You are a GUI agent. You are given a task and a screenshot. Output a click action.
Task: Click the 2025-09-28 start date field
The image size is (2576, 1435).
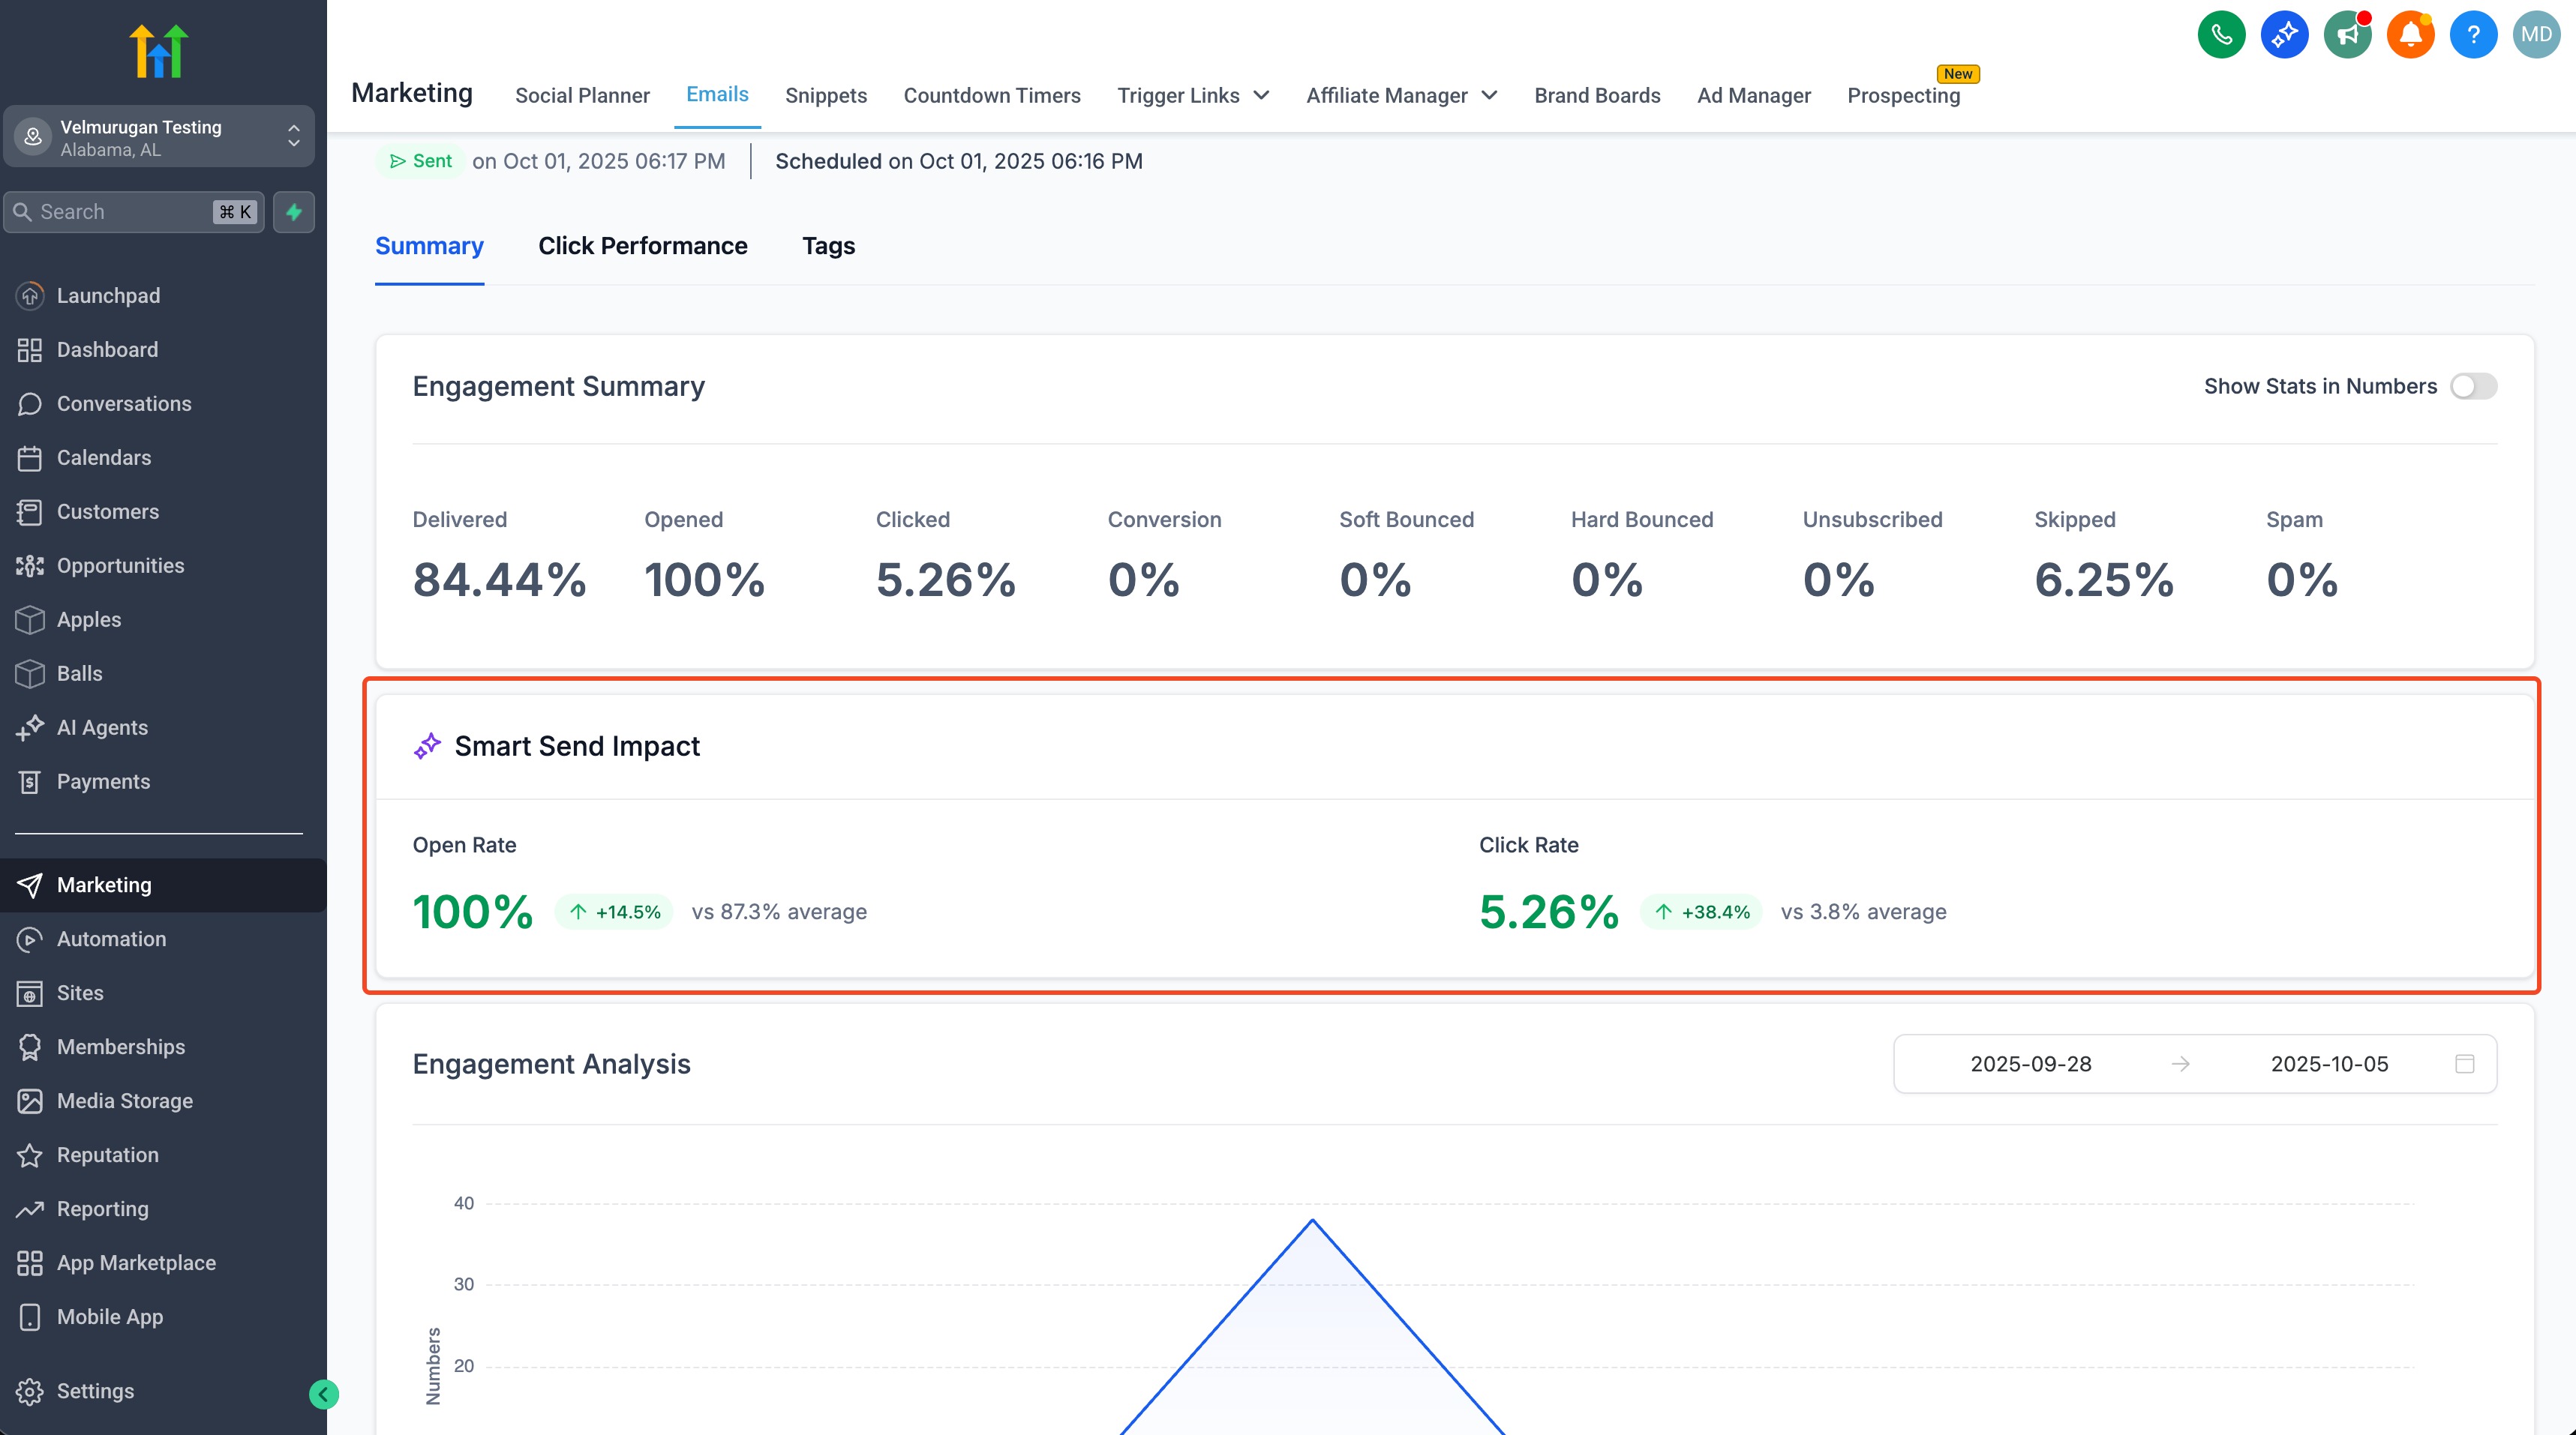(2030, 1063)
